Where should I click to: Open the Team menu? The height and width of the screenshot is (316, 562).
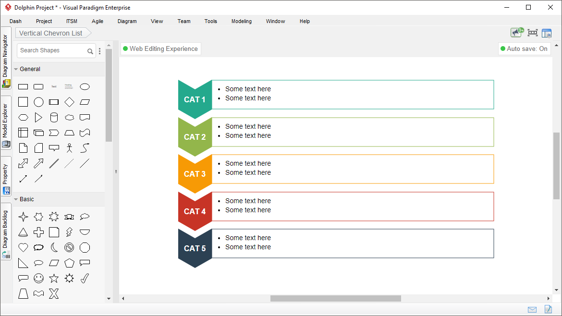pos(184,21)
